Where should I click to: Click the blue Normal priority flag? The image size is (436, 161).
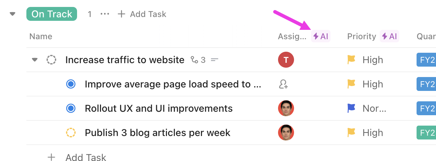click(x=352, y=108)
